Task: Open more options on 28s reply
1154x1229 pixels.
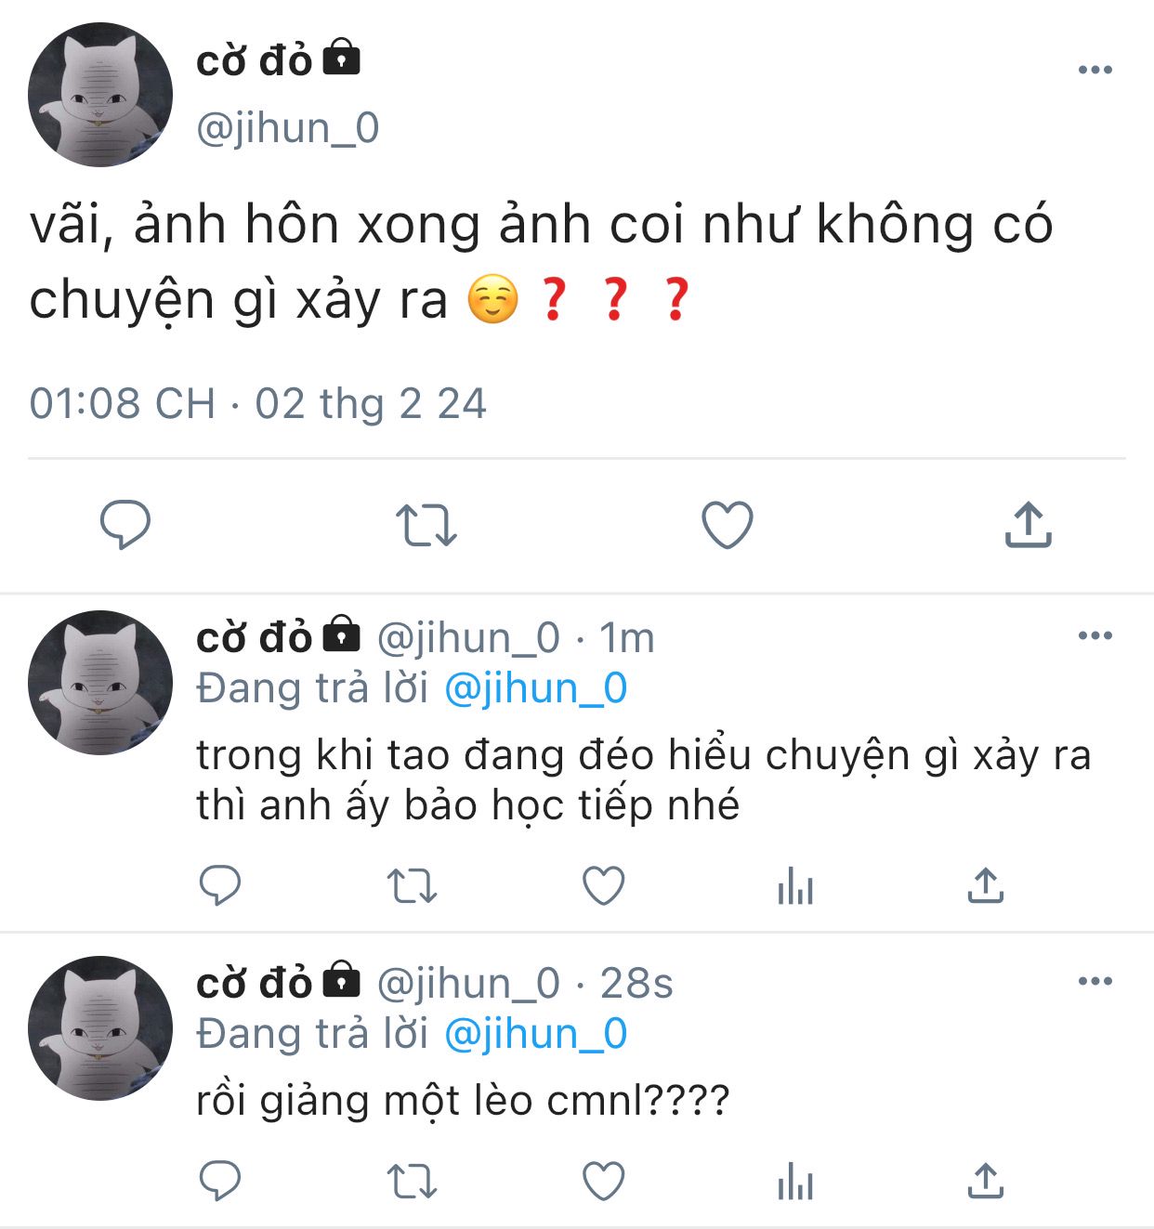Action: [1095, 981]
